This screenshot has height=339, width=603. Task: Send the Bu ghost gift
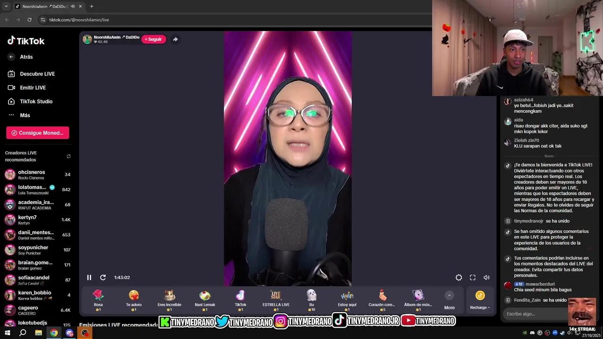311,300
